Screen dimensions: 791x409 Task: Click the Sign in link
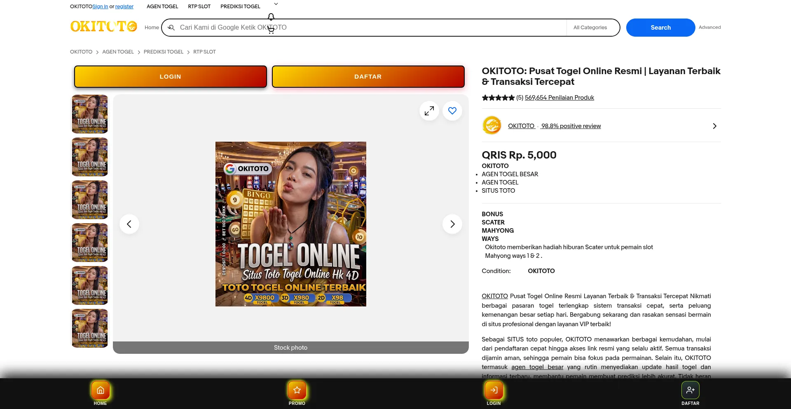100,7
